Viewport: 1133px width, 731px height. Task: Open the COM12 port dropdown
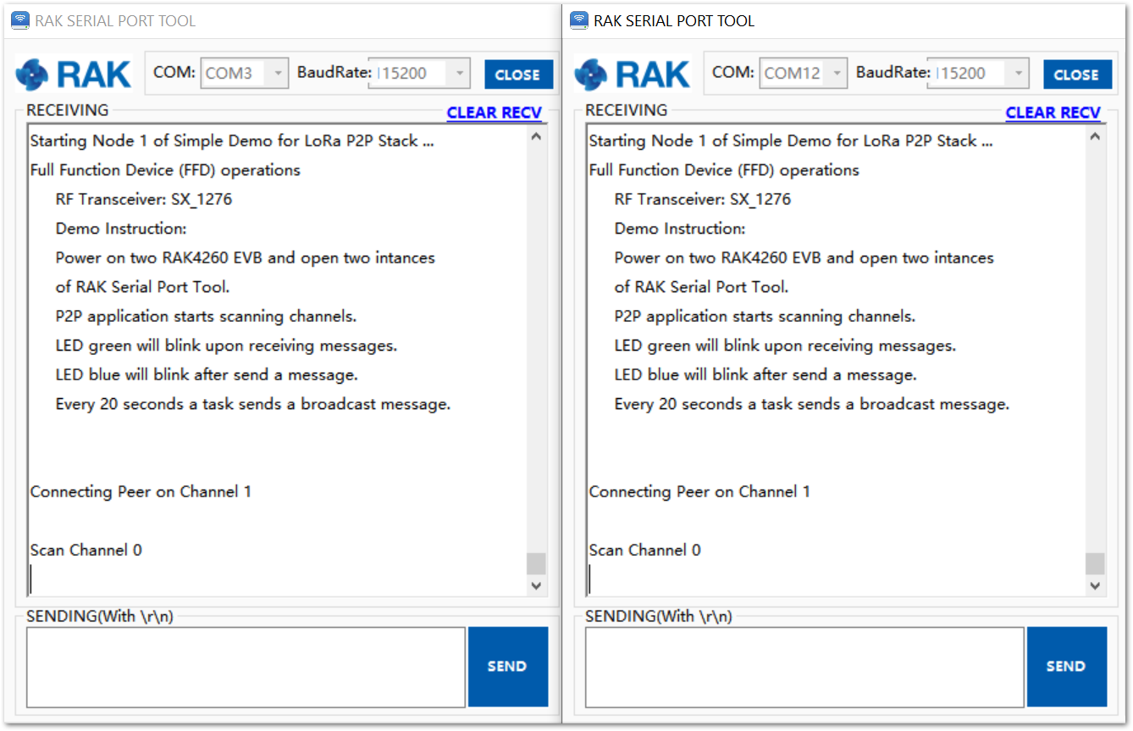[804, 74]
